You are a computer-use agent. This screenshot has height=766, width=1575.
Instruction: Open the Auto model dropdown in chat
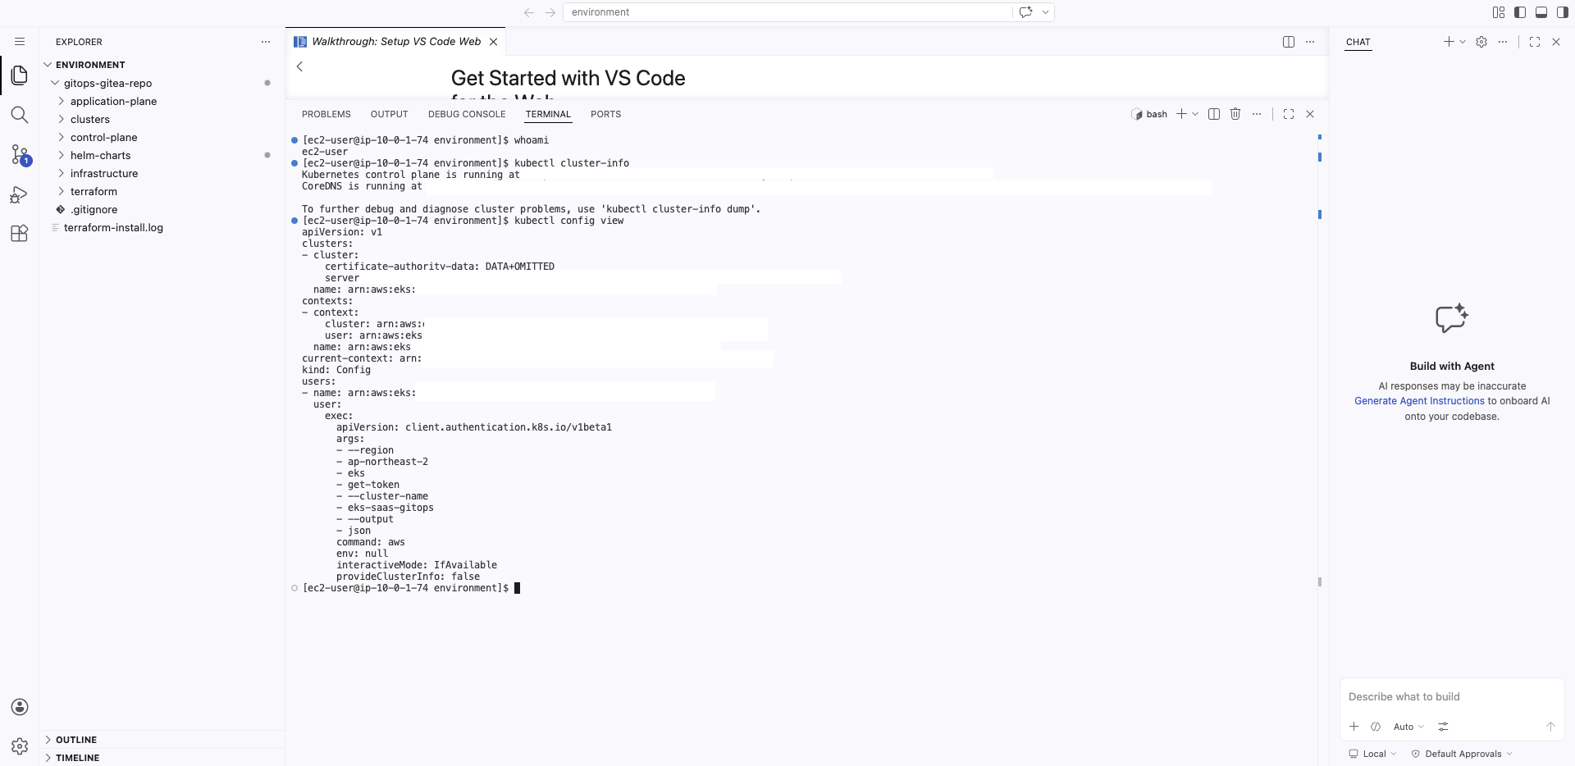pos(1408,727)
